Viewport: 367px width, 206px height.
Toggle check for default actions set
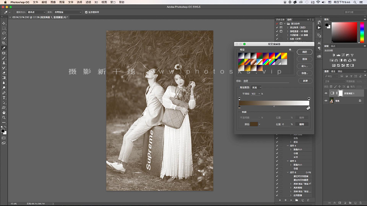(x=277, y=23)
